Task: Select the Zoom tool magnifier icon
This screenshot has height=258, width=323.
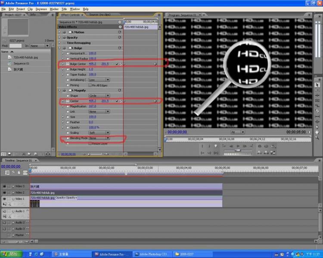Action: pos(317,137)
